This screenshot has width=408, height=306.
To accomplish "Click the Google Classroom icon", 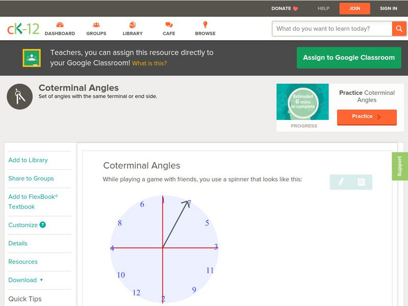I will [32, 58].
